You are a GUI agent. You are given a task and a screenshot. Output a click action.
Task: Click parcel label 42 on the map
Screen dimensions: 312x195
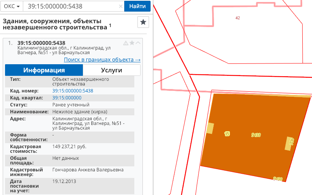coord(238,18)
